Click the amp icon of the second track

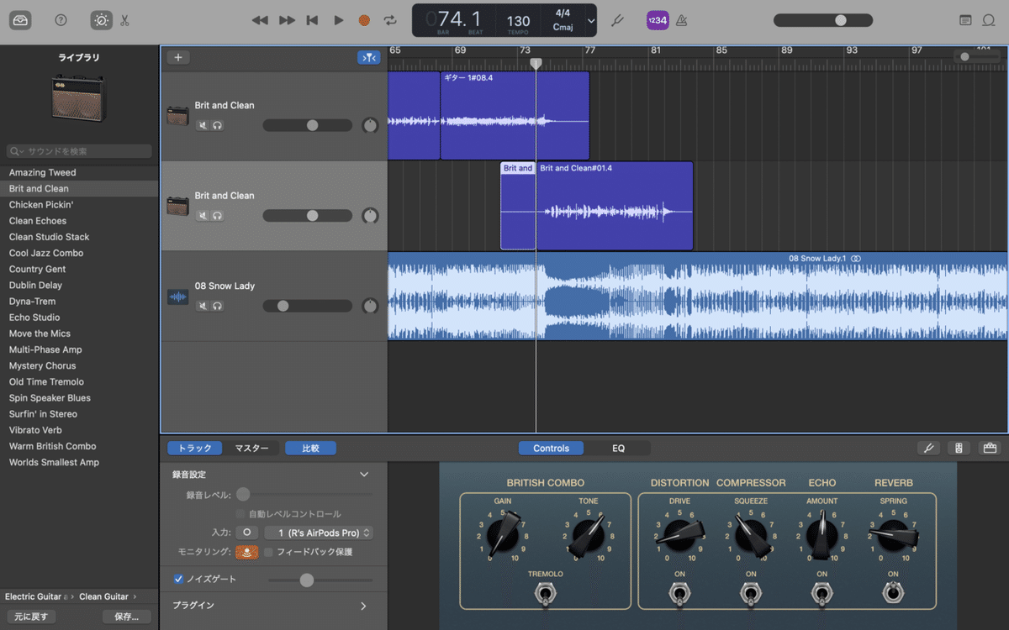pyautogui.click(x=177, y=206)
